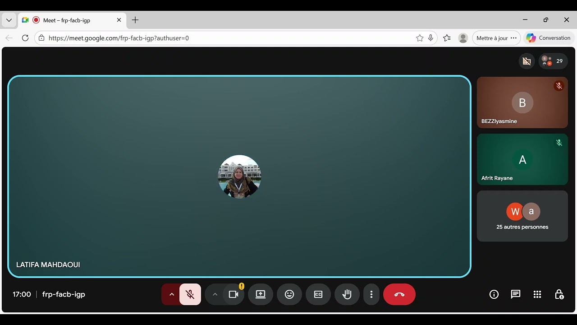Bookmark this page with the star
The width and height of the screenshot is (577, 325).
pos(420,38)
